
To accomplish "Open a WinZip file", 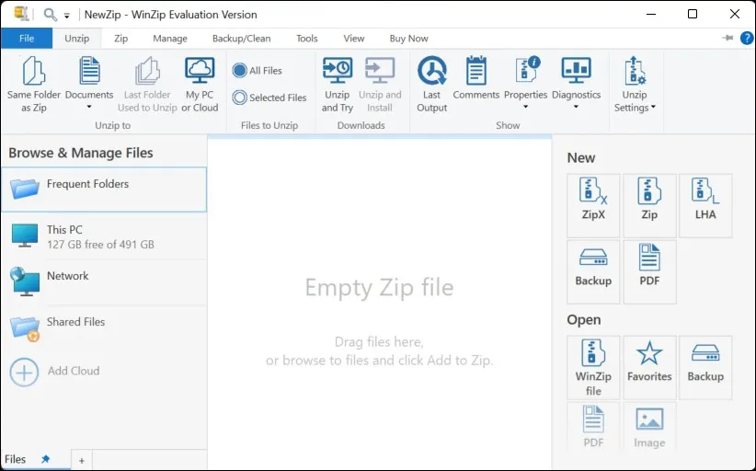I will [x=593, y=368].
